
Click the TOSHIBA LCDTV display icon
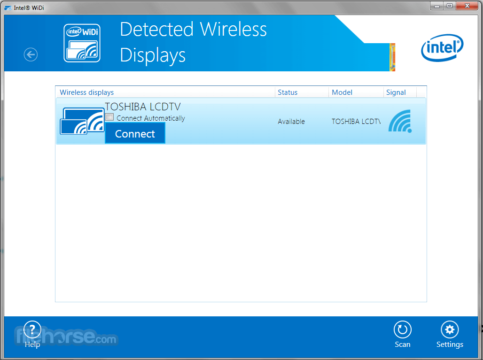pos(82,121)
